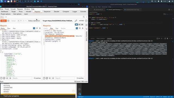Select Request Raw view tab
The width and height of the screenshot is (174, 98).
pos(9,28)
